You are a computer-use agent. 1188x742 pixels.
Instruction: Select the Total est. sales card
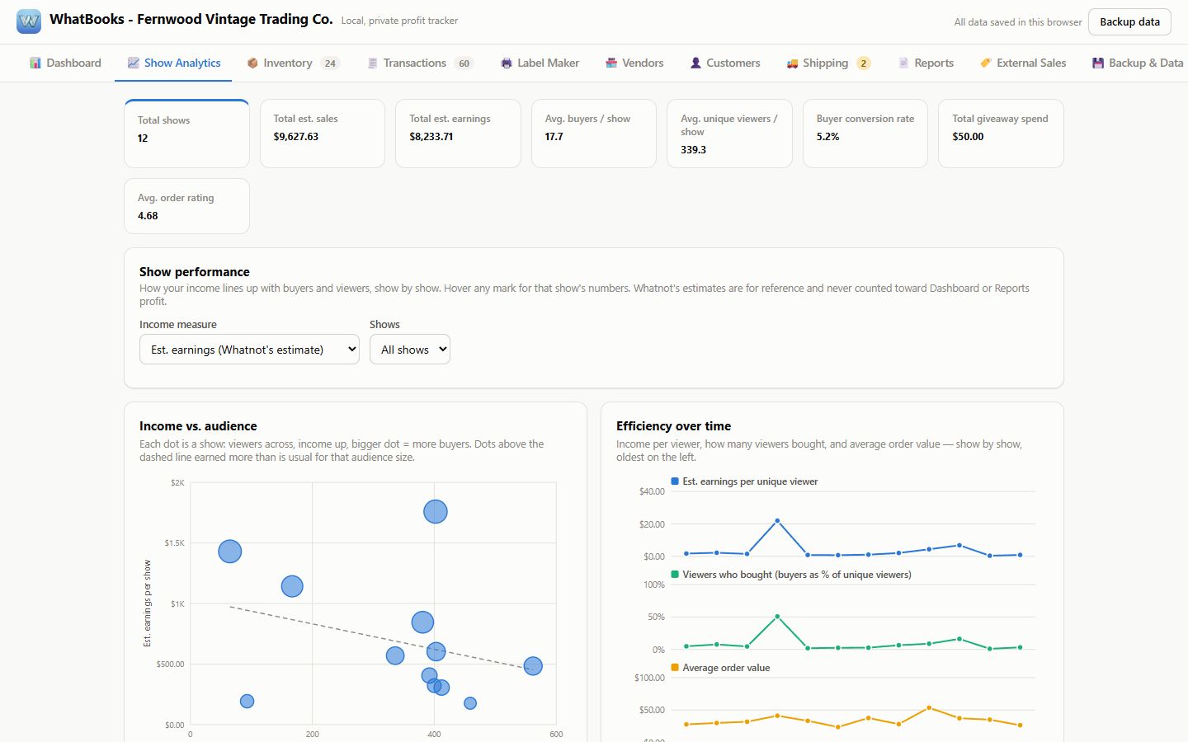323,134
